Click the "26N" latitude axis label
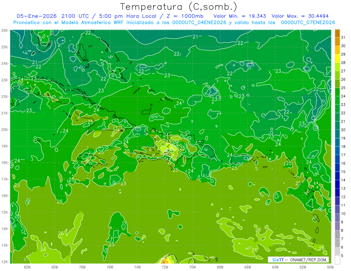The width and height of the screenshot is (351, 271). 4,30
